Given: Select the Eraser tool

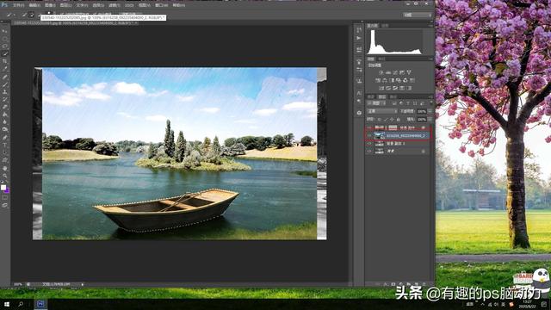Looking at the screenshot, I should pos(4,107).
